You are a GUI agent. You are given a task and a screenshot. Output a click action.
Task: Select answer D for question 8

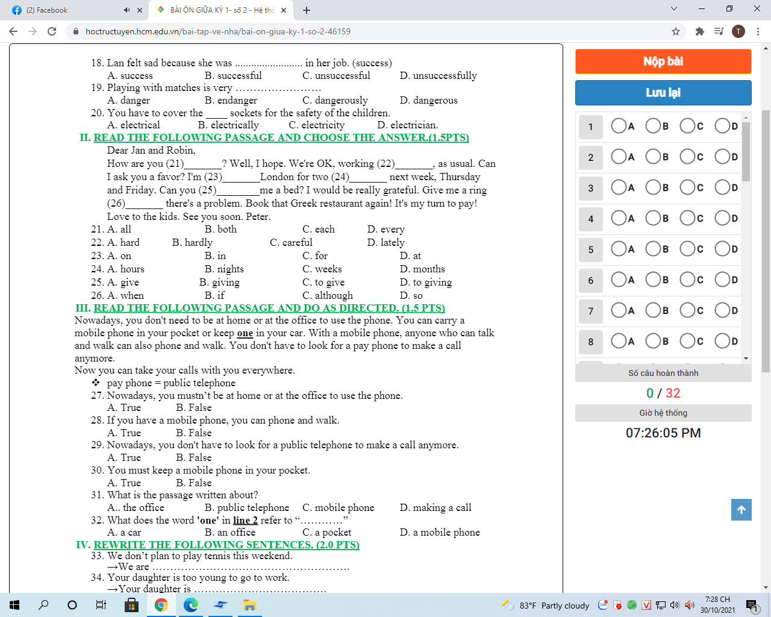722,340
